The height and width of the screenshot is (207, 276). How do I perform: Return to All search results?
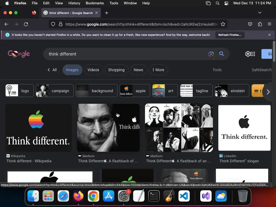coord(52,70)
